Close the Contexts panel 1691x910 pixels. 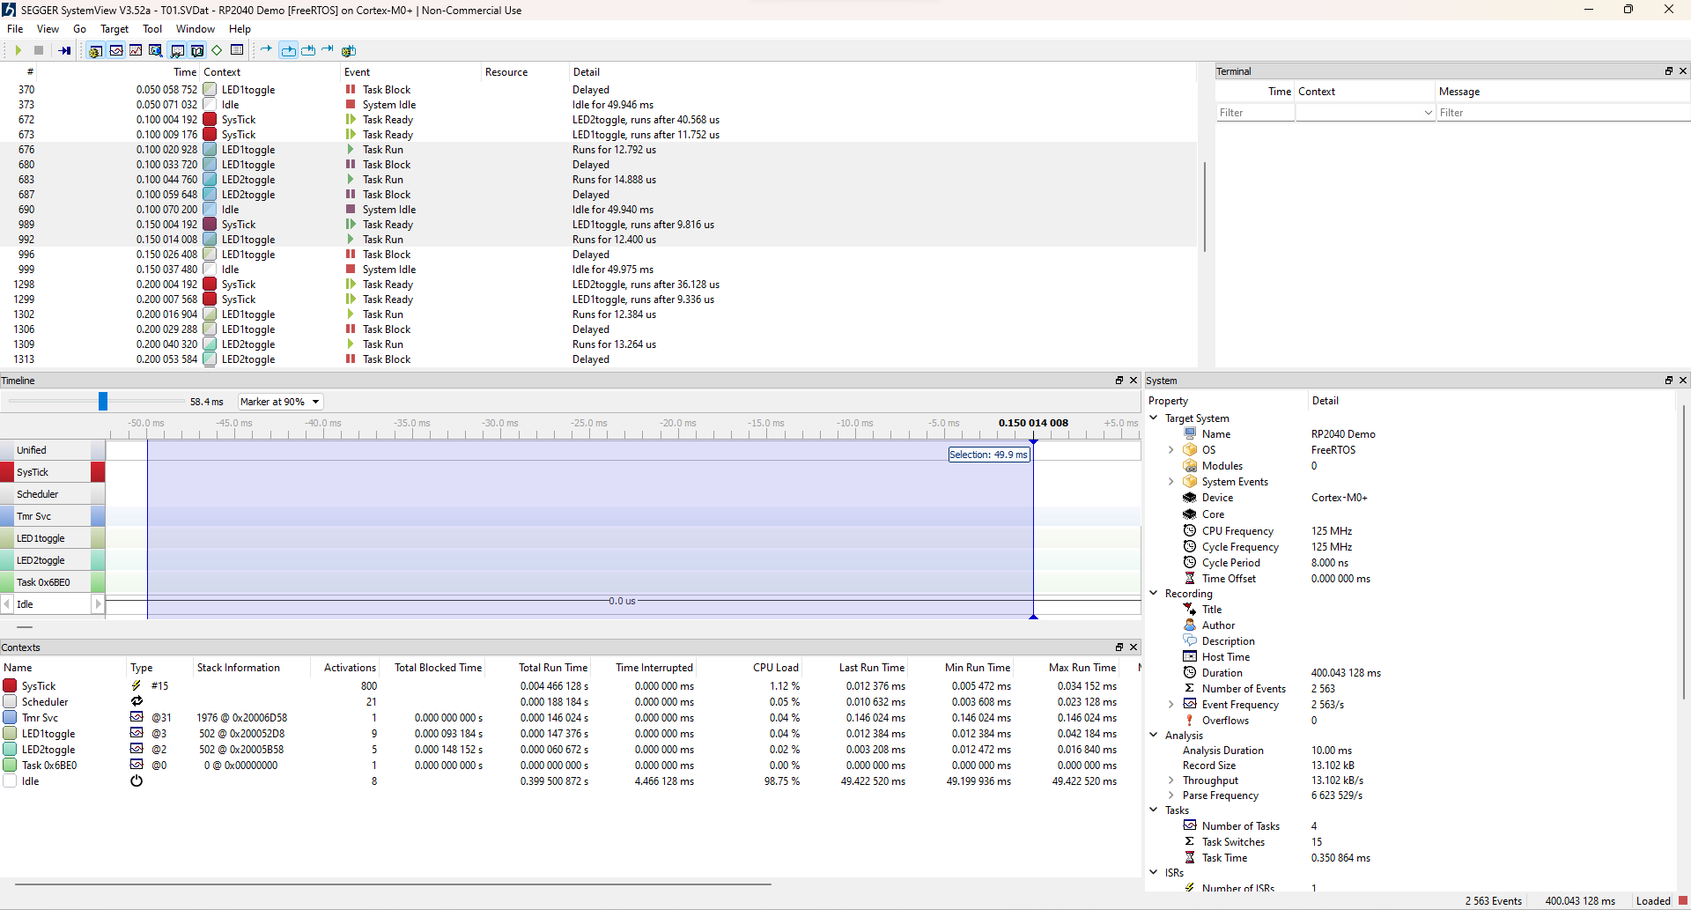click(1133, 647)
